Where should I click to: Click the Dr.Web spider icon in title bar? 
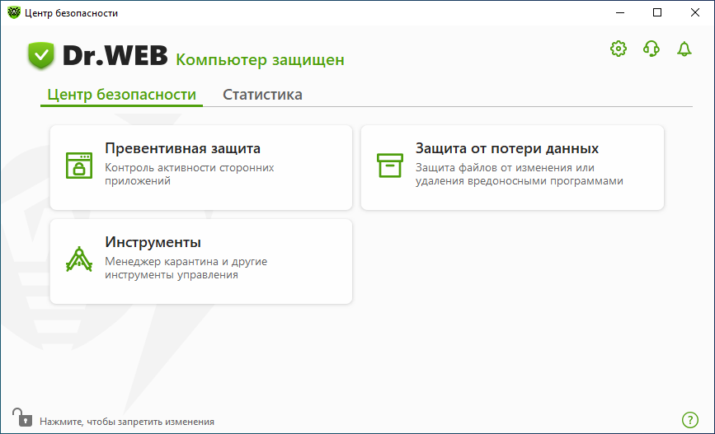[14, 12]
